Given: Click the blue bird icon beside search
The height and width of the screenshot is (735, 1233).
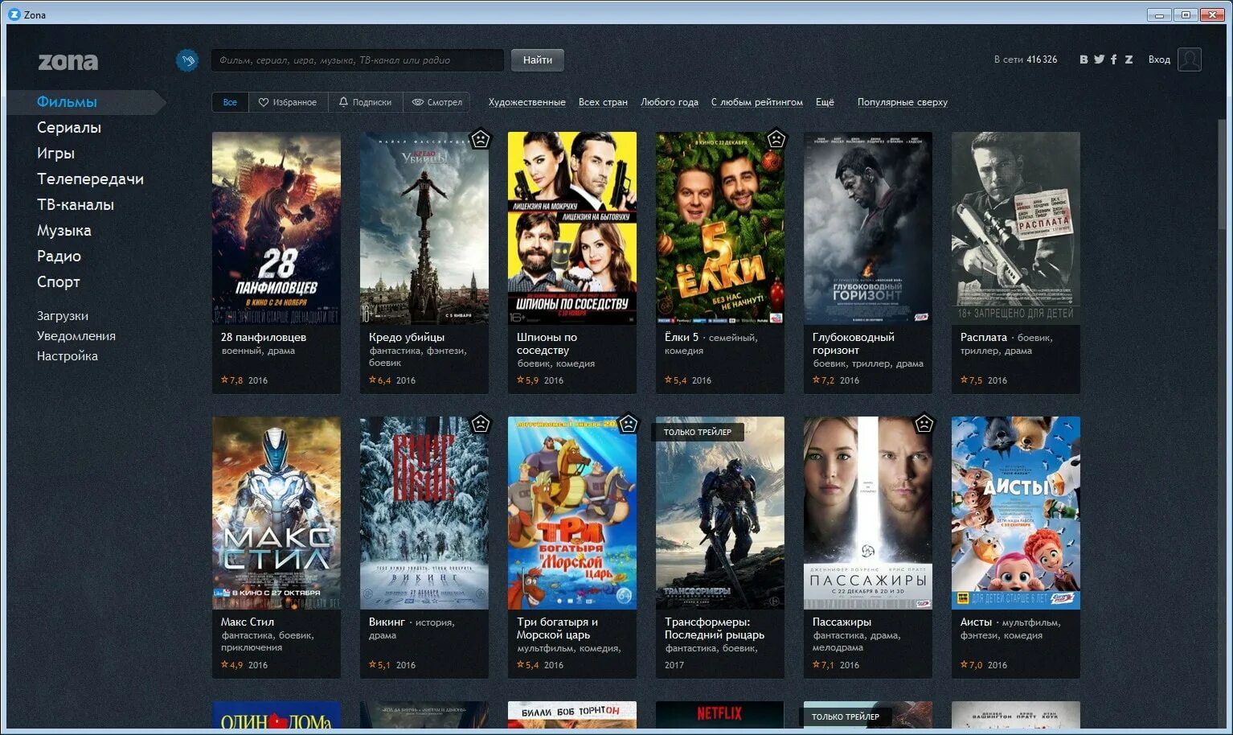Looking at the screenshot, I should (x=187, y=60).
